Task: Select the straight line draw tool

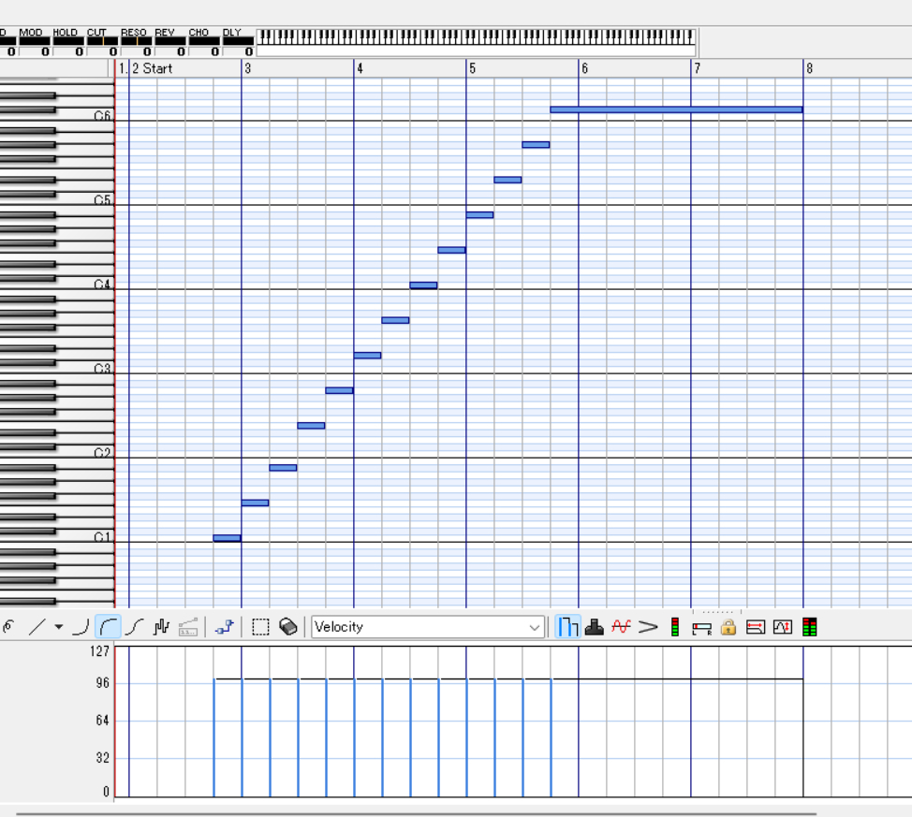Action: pyautogui.click(x=37, y=627)
